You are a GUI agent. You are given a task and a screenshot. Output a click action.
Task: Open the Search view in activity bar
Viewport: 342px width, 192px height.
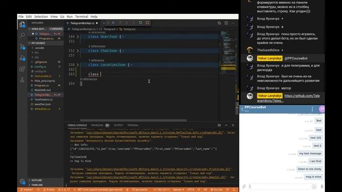tap(22, 35)
